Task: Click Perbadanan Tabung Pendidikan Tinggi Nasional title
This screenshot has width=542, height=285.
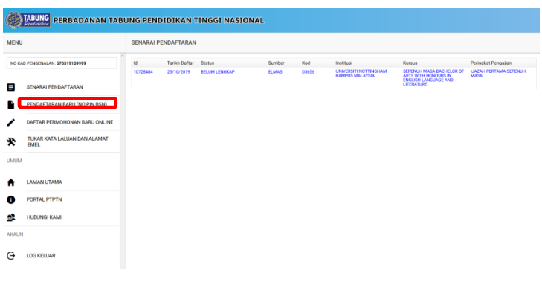Action: tap(158, 20)
